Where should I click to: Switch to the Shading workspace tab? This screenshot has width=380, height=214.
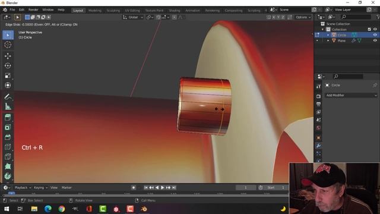(x=175, y=11)
